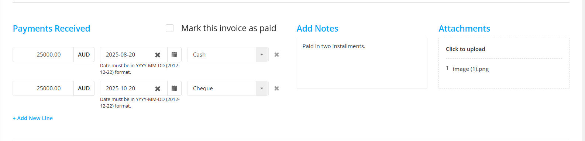Focus the 2025-10-20 date field

127,88
